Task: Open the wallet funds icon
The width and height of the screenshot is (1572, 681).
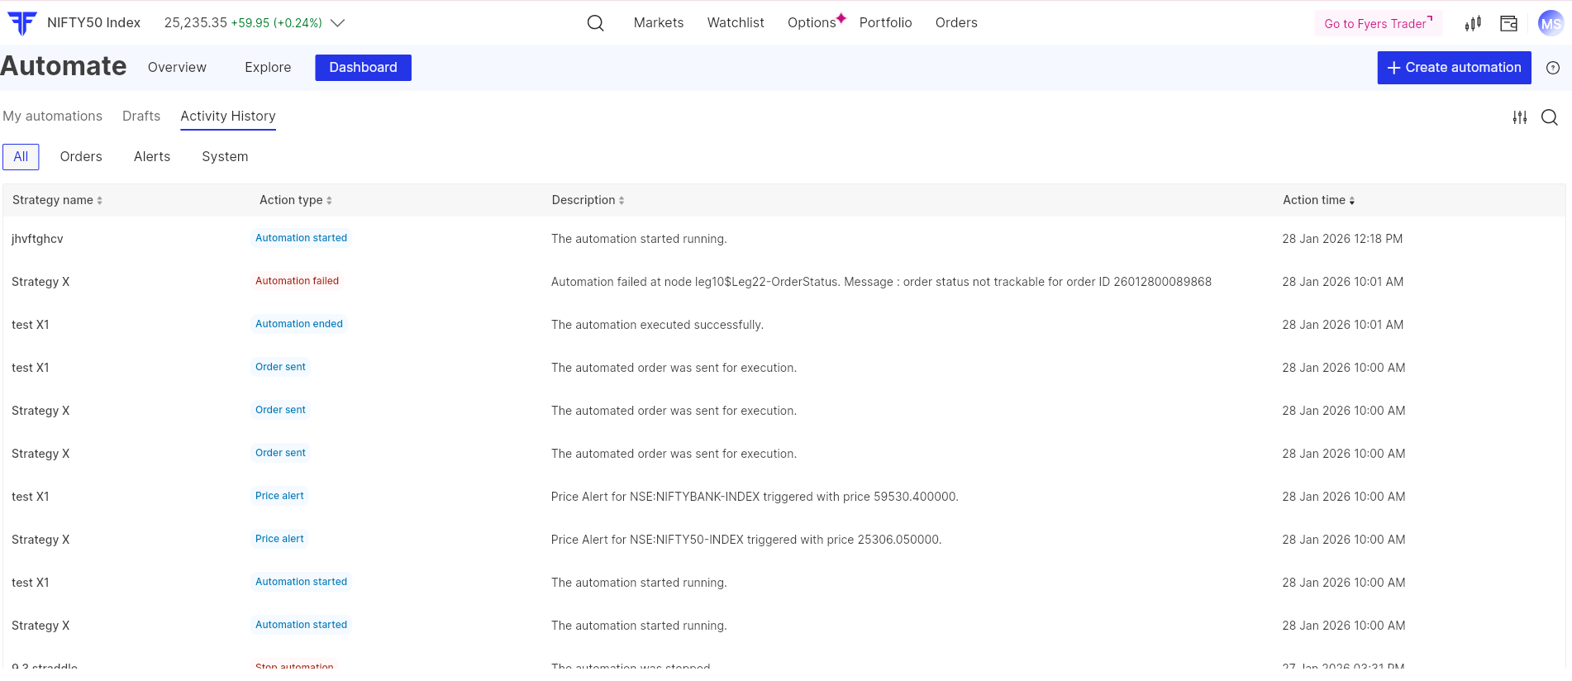Action: click(x=1508, y=23)
